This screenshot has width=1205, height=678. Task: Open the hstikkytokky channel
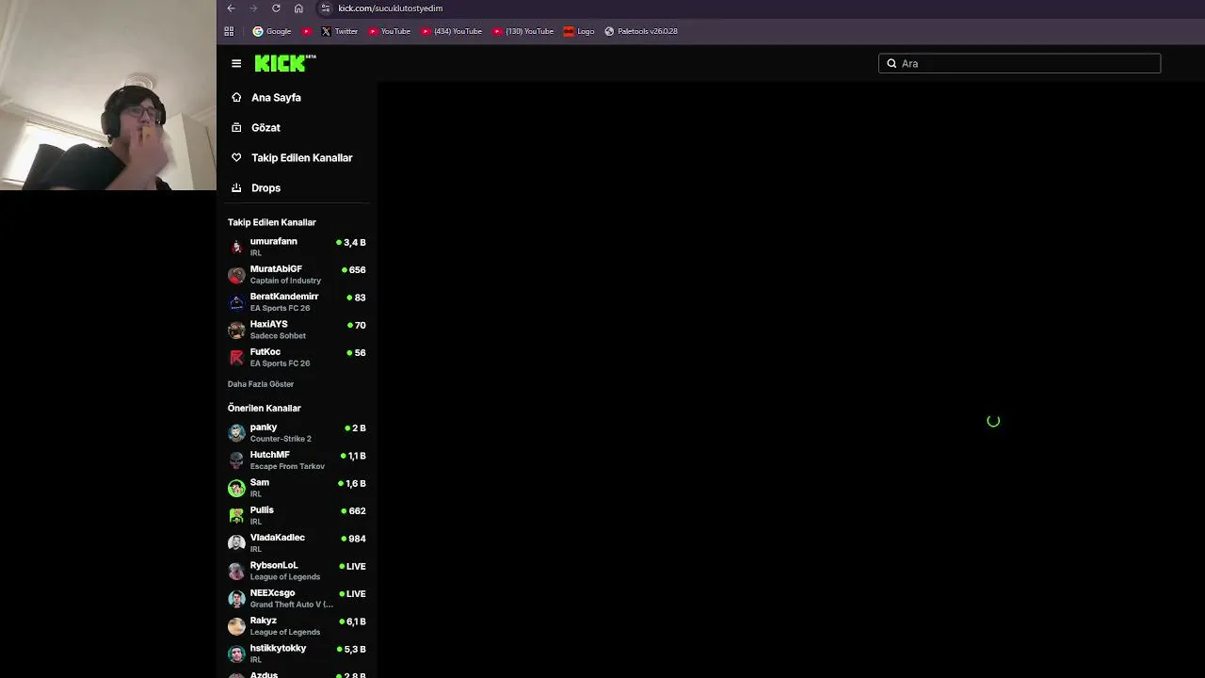tap(297, 654)
